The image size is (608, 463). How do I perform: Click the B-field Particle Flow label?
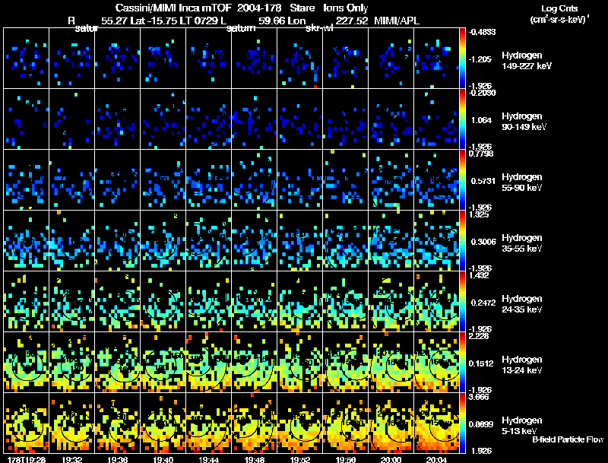coord(567,439)
